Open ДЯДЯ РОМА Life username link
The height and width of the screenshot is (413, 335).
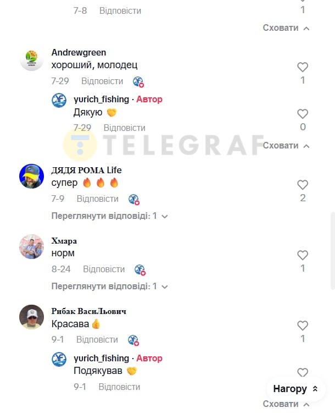coord(86,170)
